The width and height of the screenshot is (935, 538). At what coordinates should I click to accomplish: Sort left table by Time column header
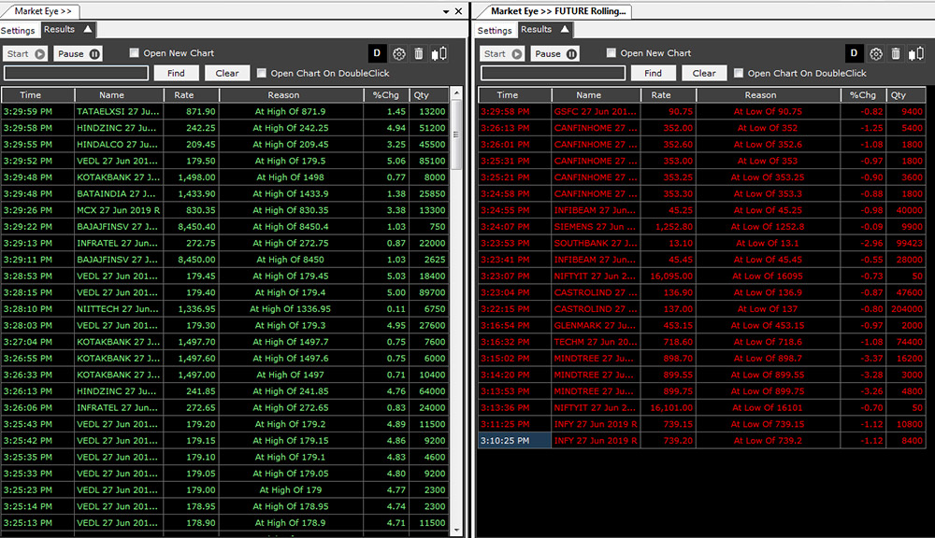(x=37, y=94)
